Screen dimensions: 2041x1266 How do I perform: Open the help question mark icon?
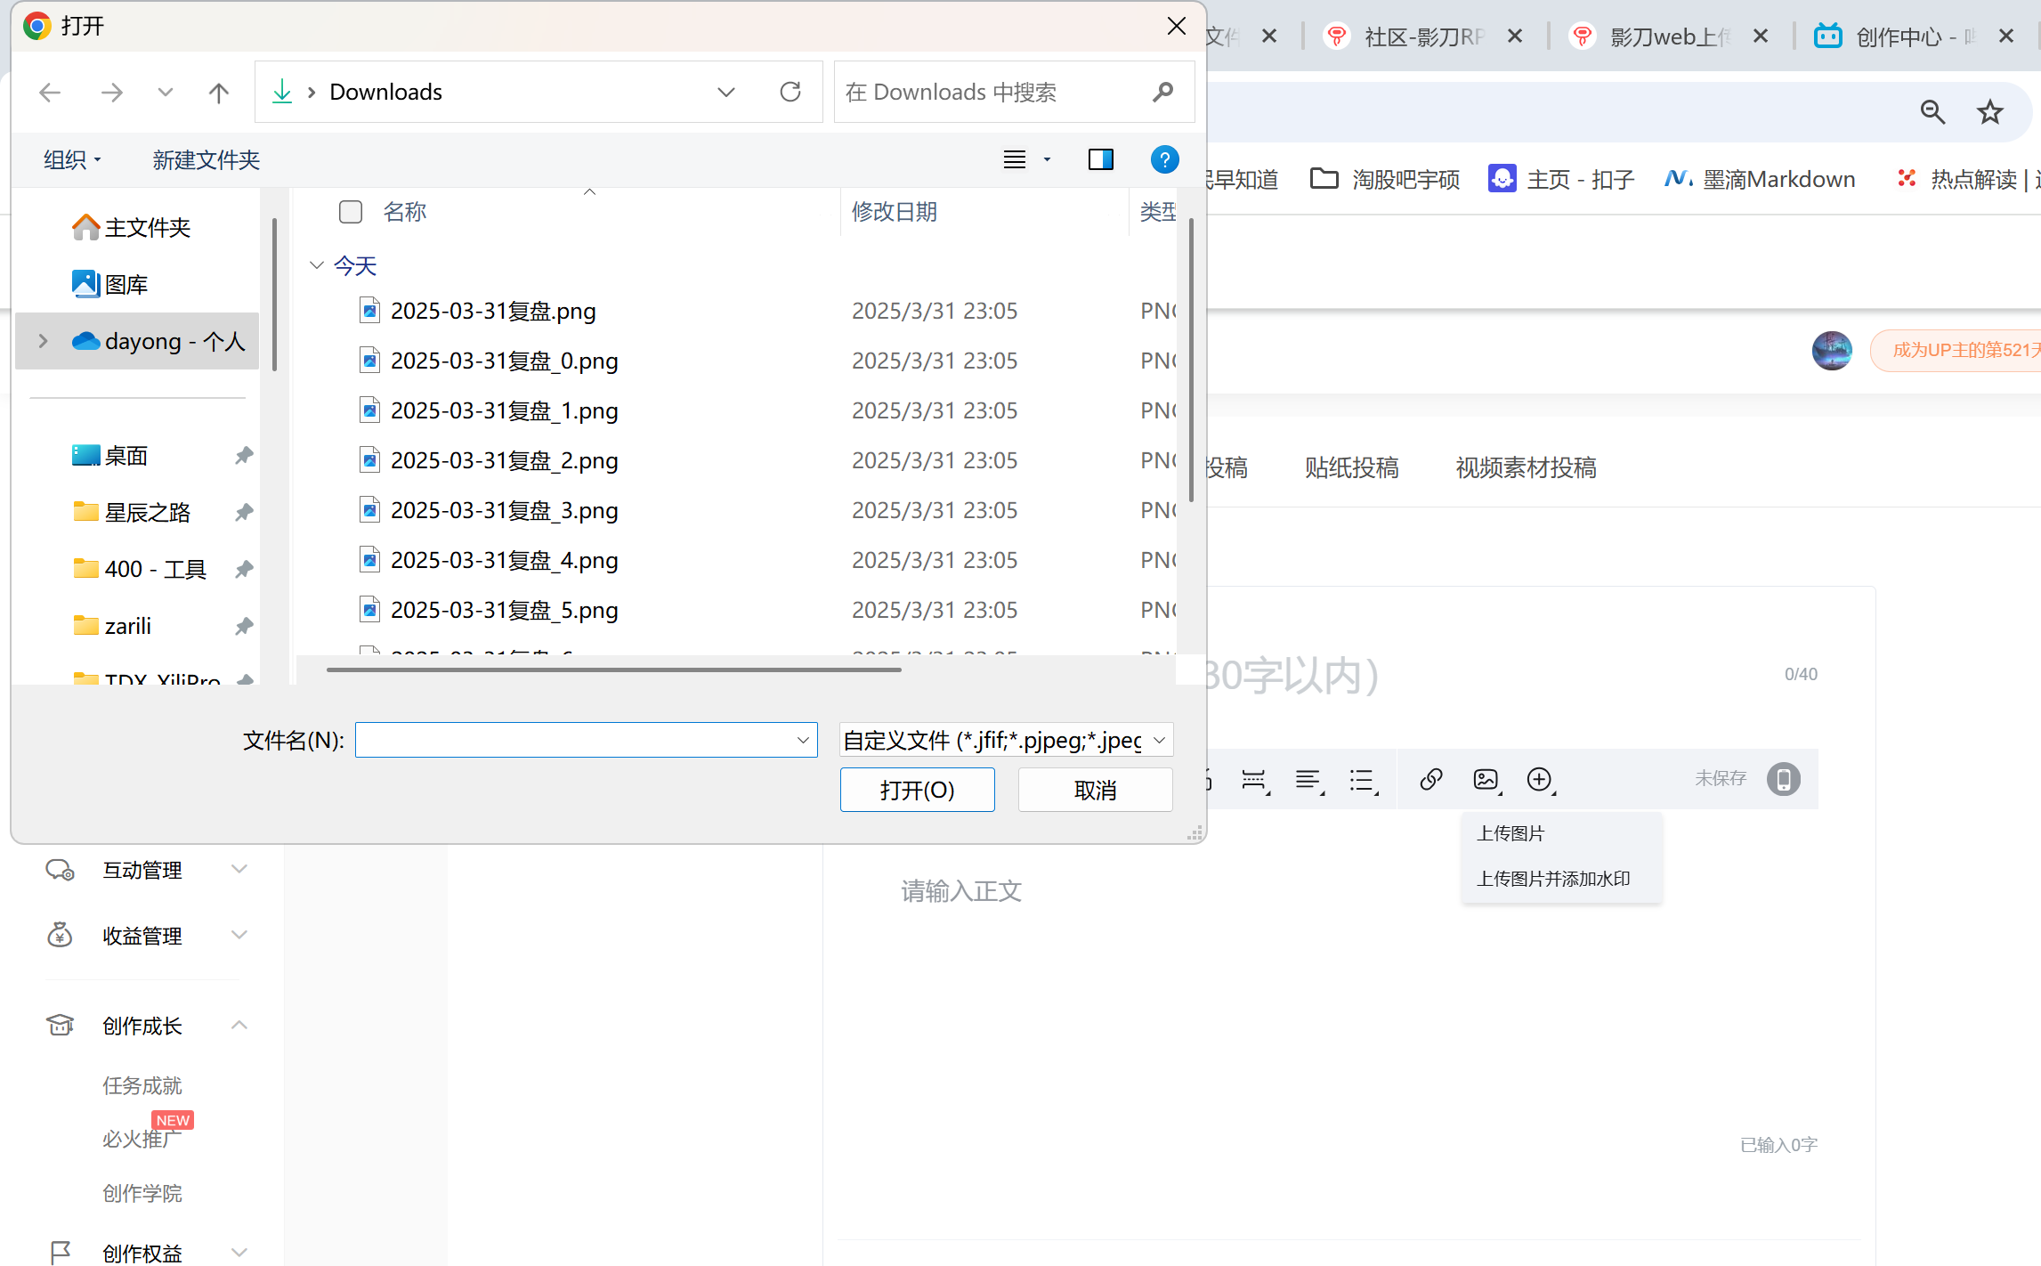[x=1163, y=159]
